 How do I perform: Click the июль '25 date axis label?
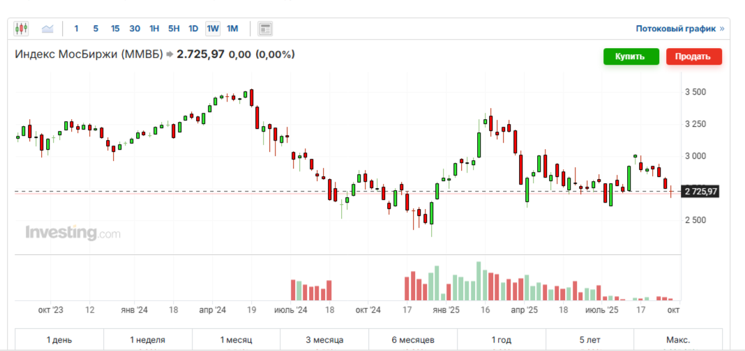(x=602, y=310)
